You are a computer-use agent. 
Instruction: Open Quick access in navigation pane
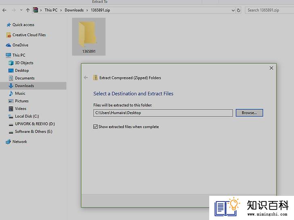23,25
